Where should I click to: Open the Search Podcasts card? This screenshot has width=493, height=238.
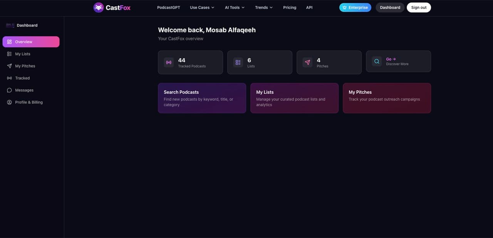pyautogui.click(x=202, y=98)
